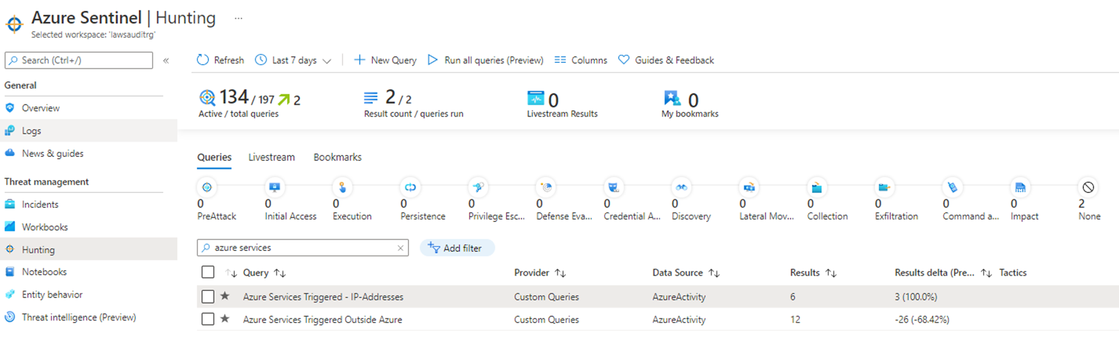The height and width of the screenshot is (337, 1119).
Task: Switch to the Livestream tab
Action: 271,157
